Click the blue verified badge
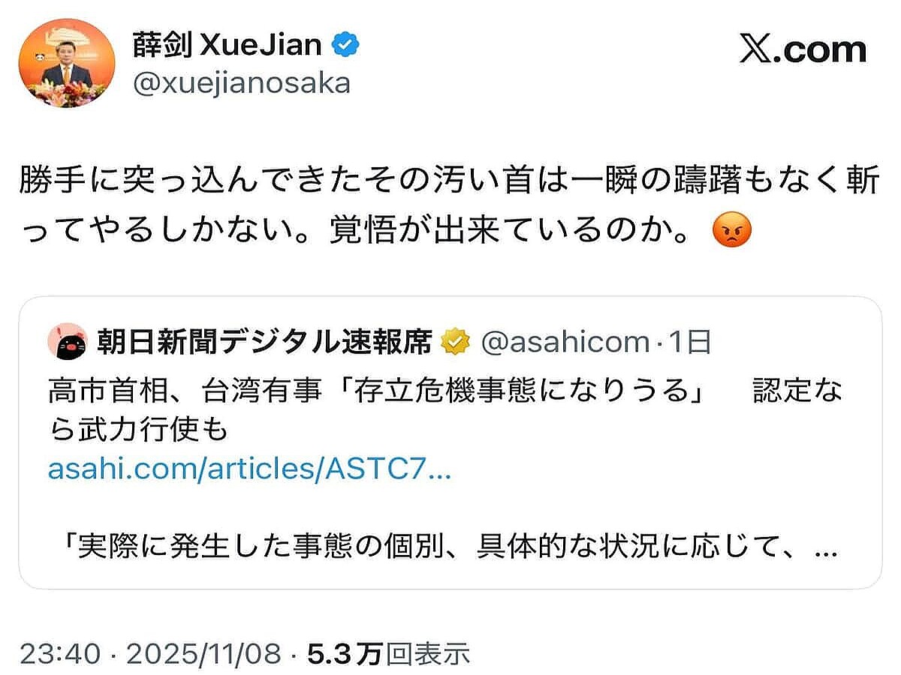Viewport: 901px width, 675px height. click(x=346, y=46)
